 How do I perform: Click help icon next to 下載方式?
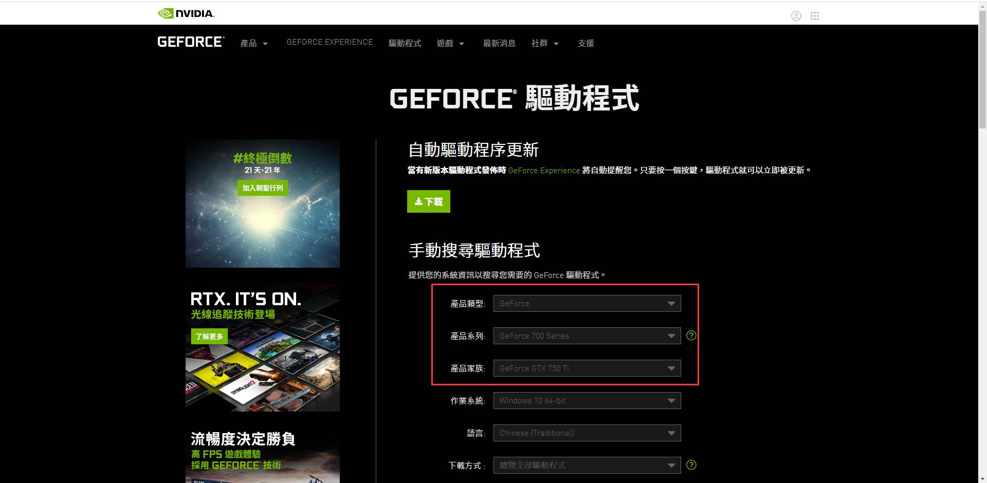point(691,465)
